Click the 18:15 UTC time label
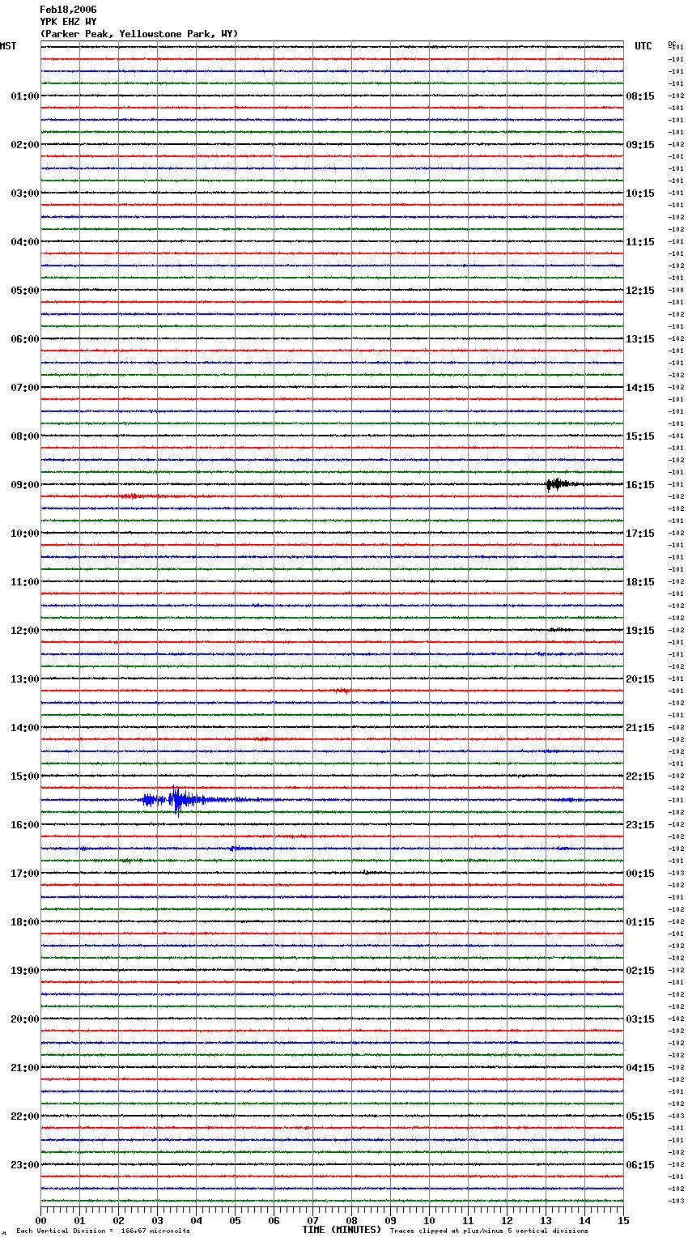Viewport: 688px width, 1242px height. click(640, 582)
